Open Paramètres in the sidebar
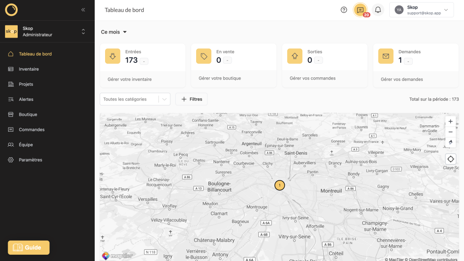The height and width of the screenshot is (261, 464). (x=30, y=160)
